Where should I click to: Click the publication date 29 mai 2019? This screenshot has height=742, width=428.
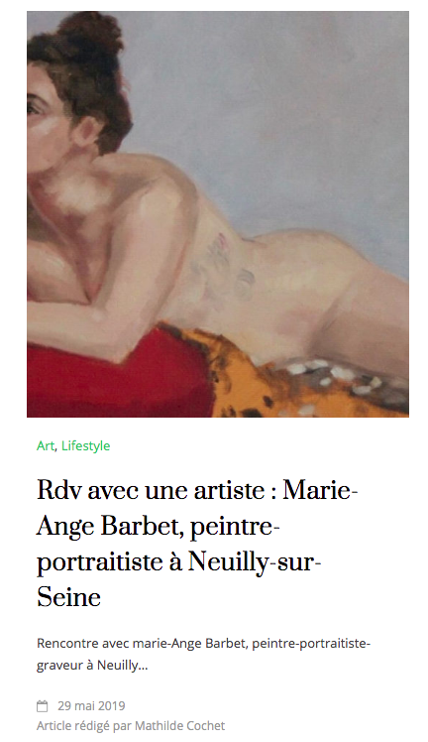[x=92, y=706]
